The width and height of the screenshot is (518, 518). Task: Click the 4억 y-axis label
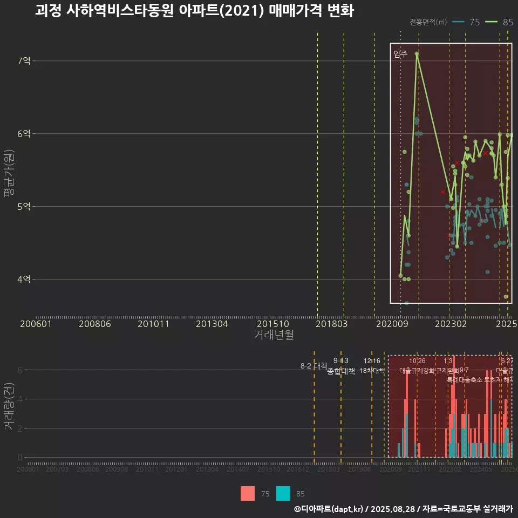click(24, 279)
